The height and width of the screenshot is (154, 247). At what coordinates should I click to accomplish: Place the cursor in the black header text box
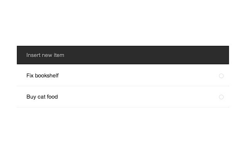click(123, 55)
